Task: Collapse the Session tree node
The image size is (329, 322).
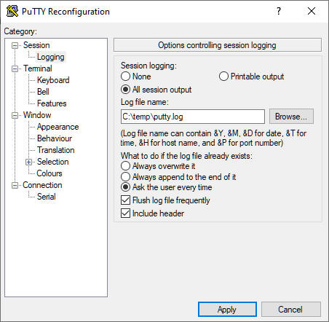Action: (x=15, y=45)
